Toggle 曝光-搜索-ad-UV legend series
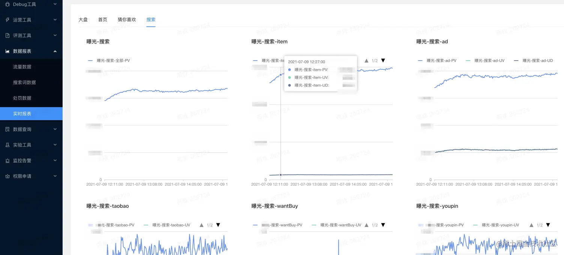Image resolution: width=564 pixels, height=255 pixels. [x=485, y=60]
